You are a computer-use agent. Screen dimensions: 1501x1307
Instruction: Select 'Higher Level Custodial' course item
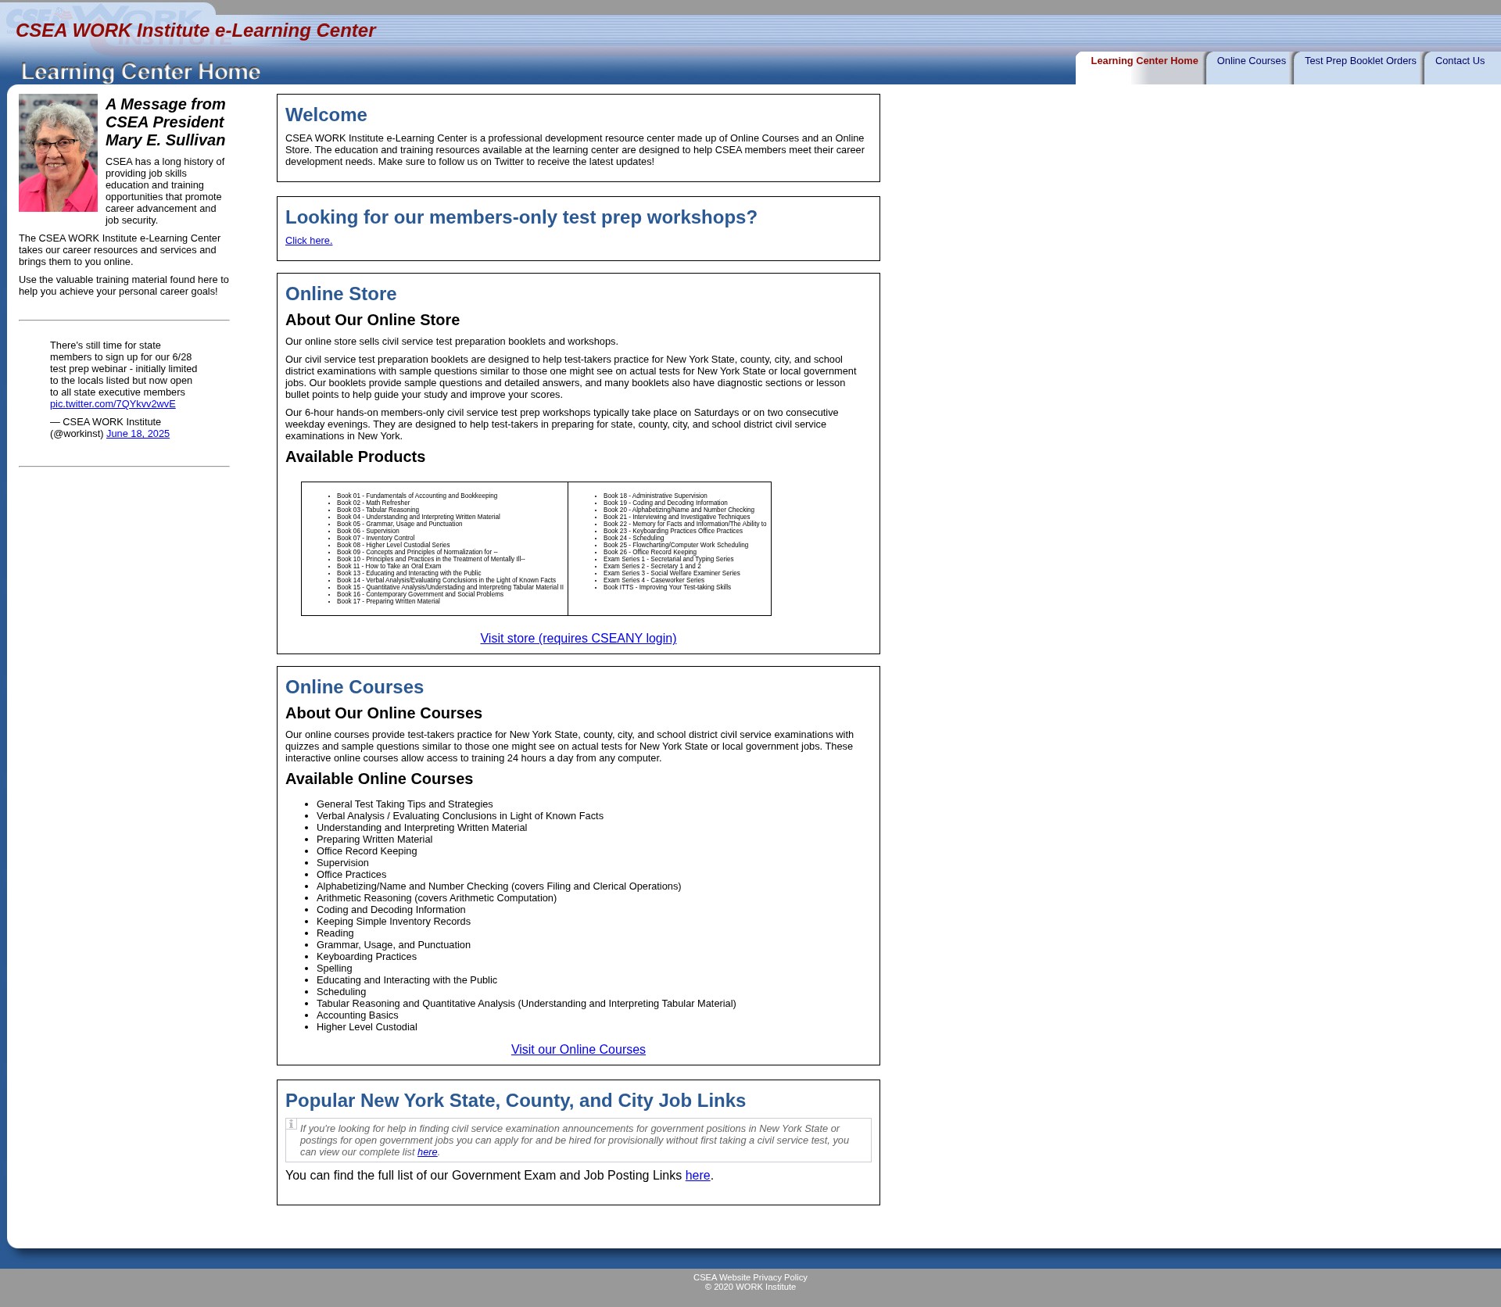pos(367,1027)
